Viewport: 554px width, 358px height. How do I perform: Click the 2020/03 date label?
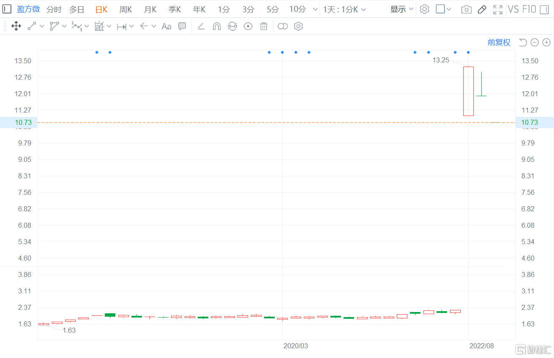pos(295,346)
